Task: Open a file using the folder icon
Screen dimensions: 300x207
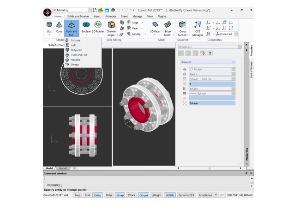Action: [x=101, y=10]
